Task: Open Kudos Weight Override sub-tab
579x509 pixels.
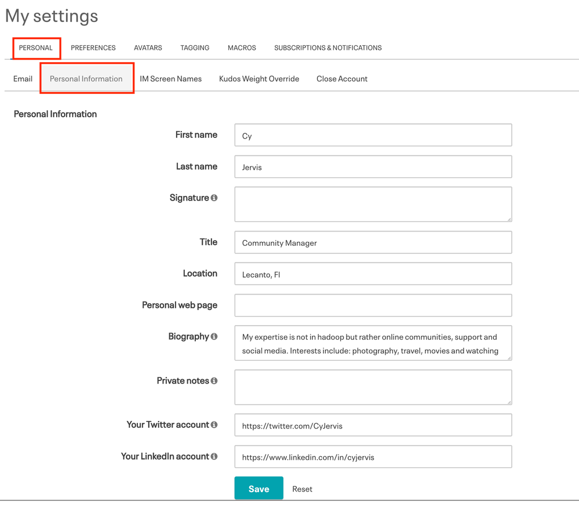Action: click(x=259, y=79)
